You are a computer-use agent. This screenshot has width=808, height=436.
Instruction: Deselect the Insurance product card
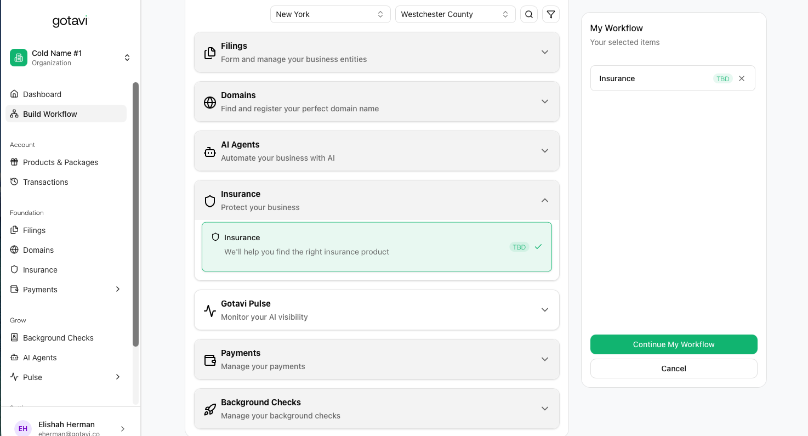click(377, 247)
